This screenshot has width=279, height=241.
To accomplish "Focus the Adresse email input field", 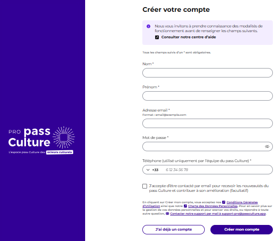I will [208, 123].
